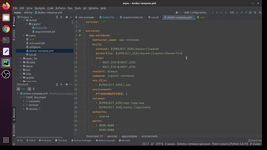Open Firefox from the dock
The image size is (267, 150).
[6, 6]
